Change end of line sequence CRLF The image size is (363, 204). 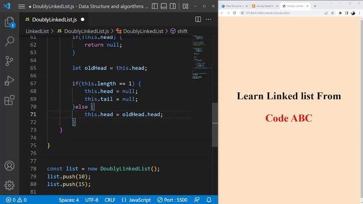[110, 200]
